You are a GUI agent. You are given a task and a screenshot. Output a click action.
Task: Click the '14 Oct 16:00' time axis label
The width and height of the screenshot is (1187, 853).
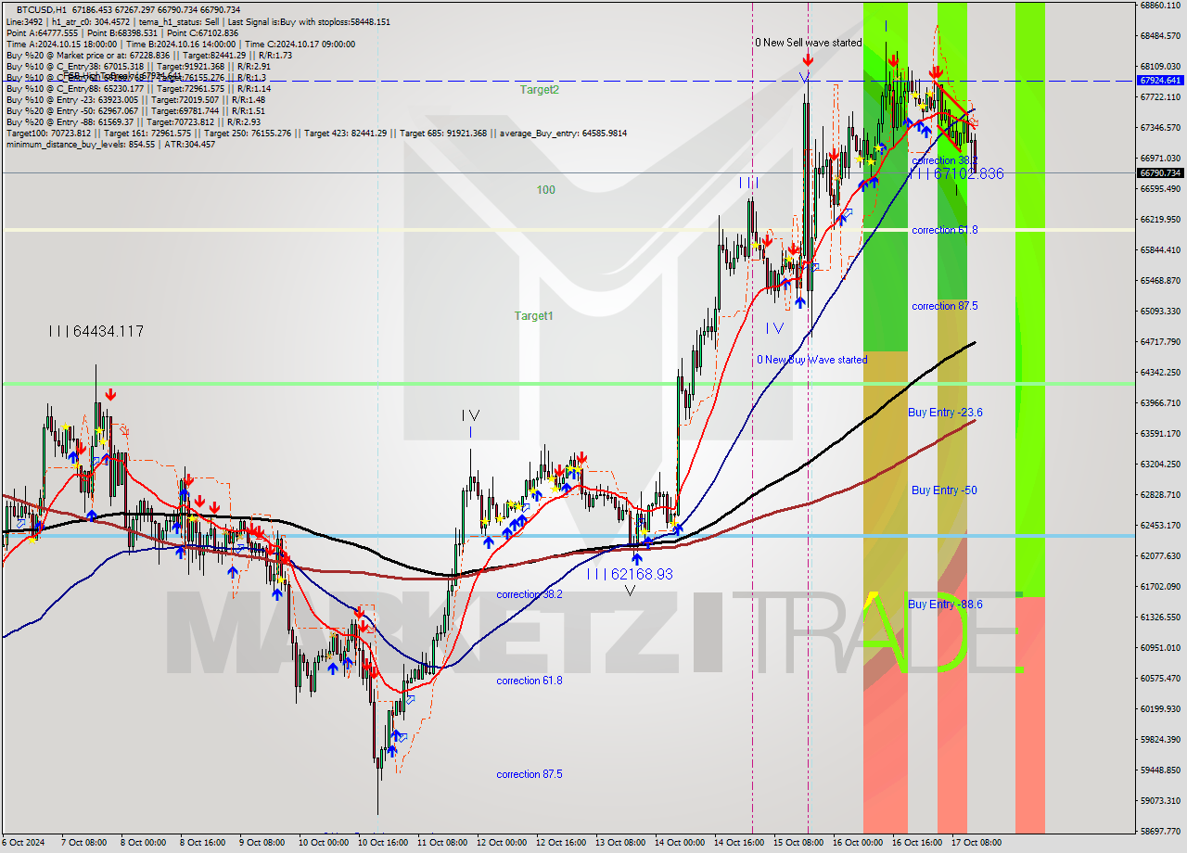(x=739, y=843)
